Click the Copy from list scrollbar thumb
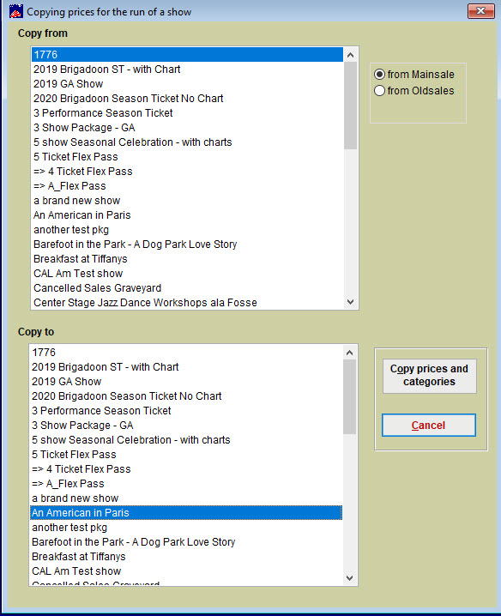Screen dimensions: 501x616 coord(351,106)
